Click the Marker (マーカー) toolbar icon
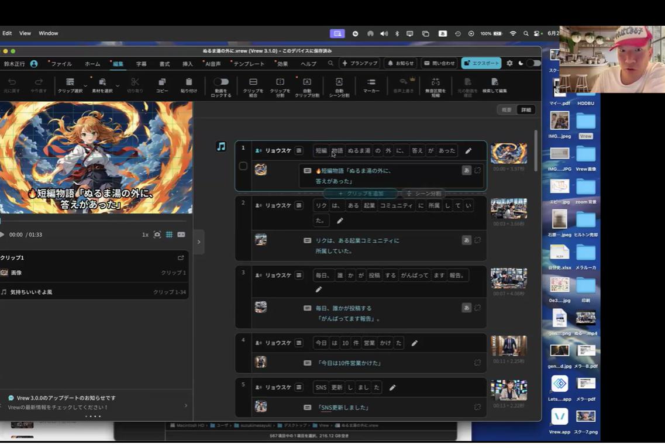The width and height of the screenshot is (665, 448). [371, 82]
